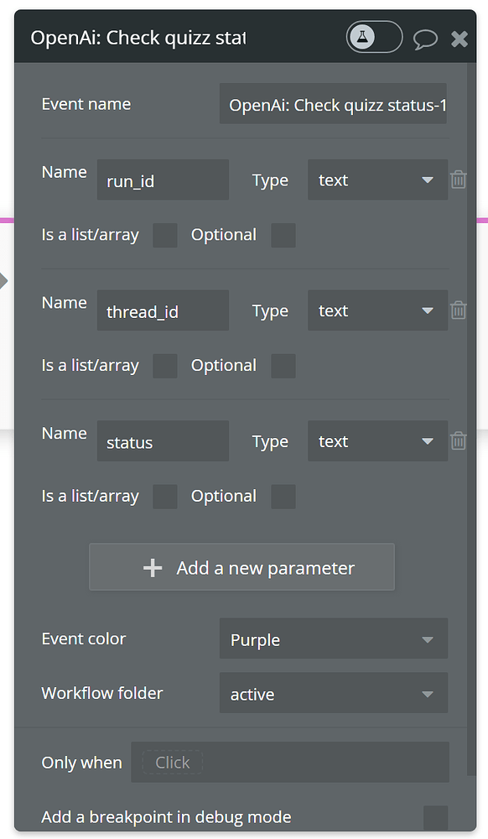Screen dimensions: 488x839
Task: Check Is a list/array for run_id
Action: (165, 236)
